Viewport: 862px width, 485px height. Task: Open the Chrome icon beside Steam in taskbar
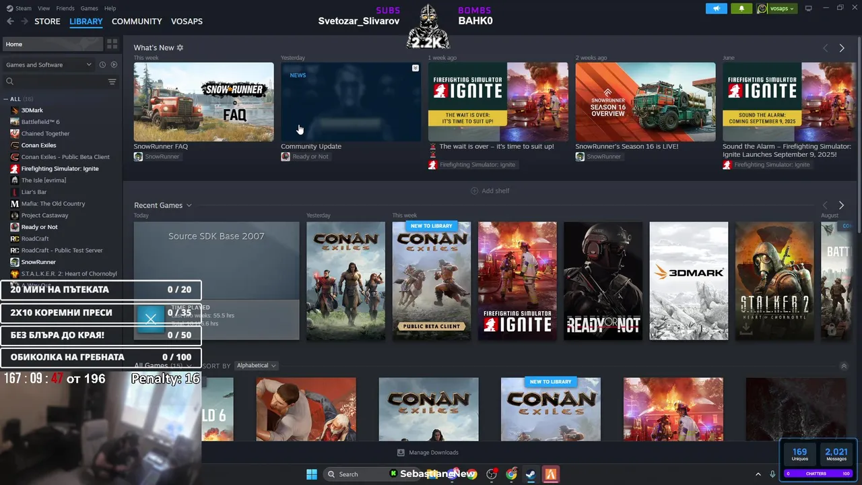(511, 474)
